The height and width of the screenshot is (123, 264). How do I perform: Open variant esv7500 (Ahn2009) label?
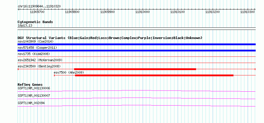click(x=69, y=72)
